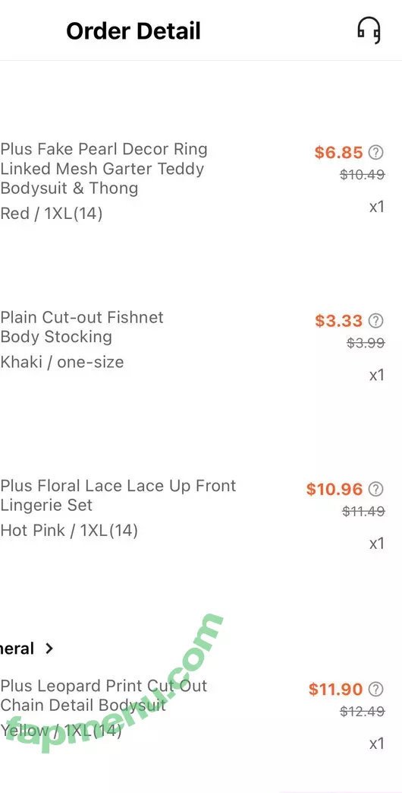Open Plus Floral Lace Lingerie Set item

[x=118, y=495]
